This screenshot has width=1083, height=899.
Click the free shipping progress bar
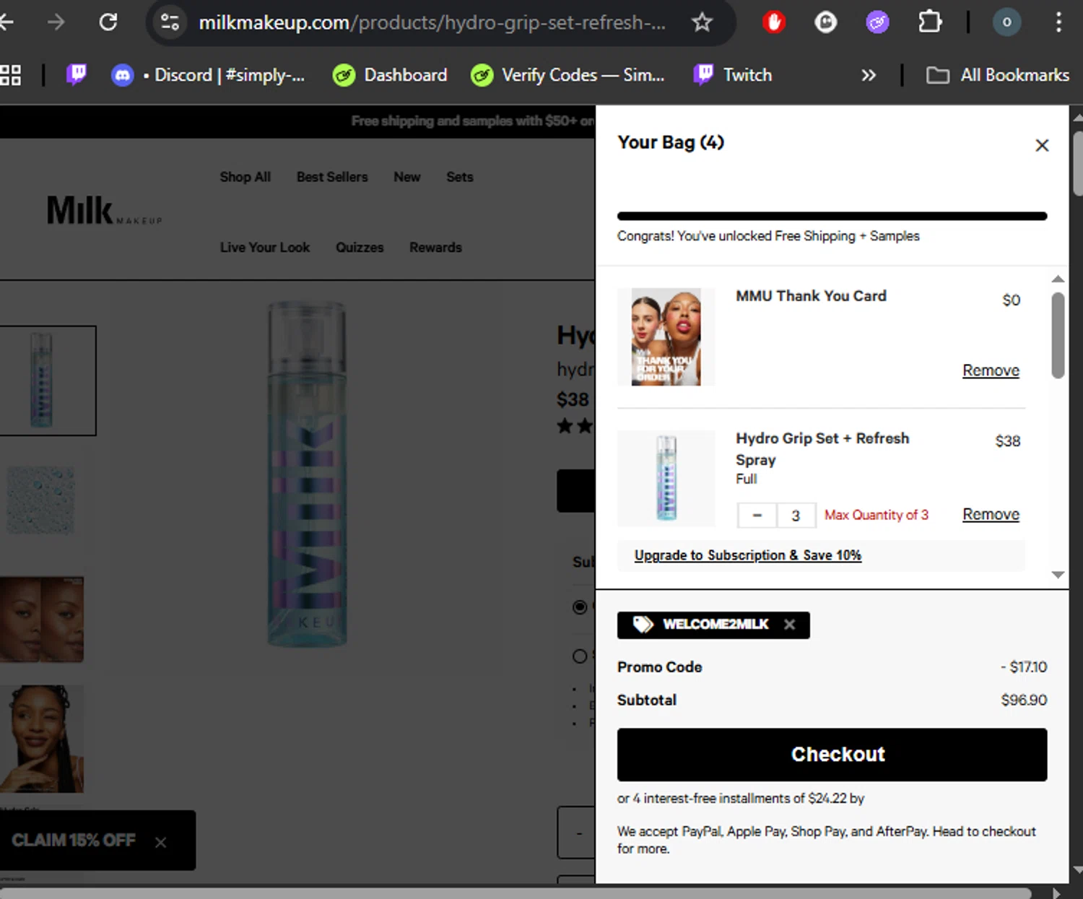tap(832, 216)
